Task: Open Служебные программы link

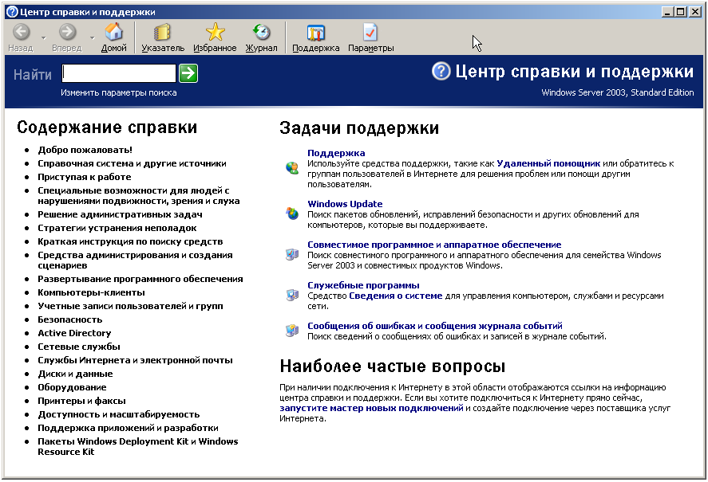Action: tap(363, 285)
